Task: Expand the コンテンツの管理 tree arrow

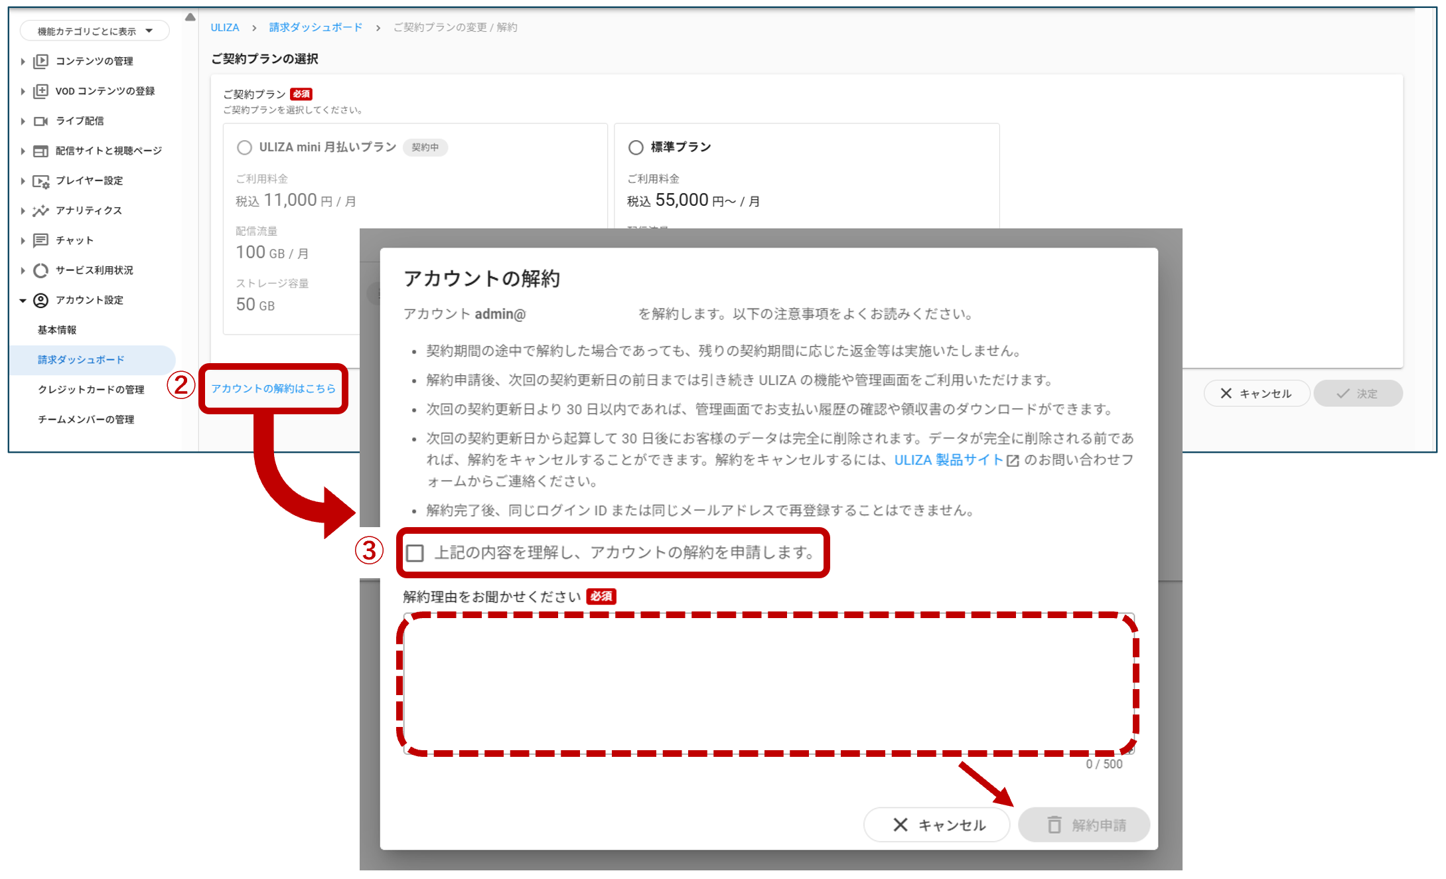Action: 23,61
